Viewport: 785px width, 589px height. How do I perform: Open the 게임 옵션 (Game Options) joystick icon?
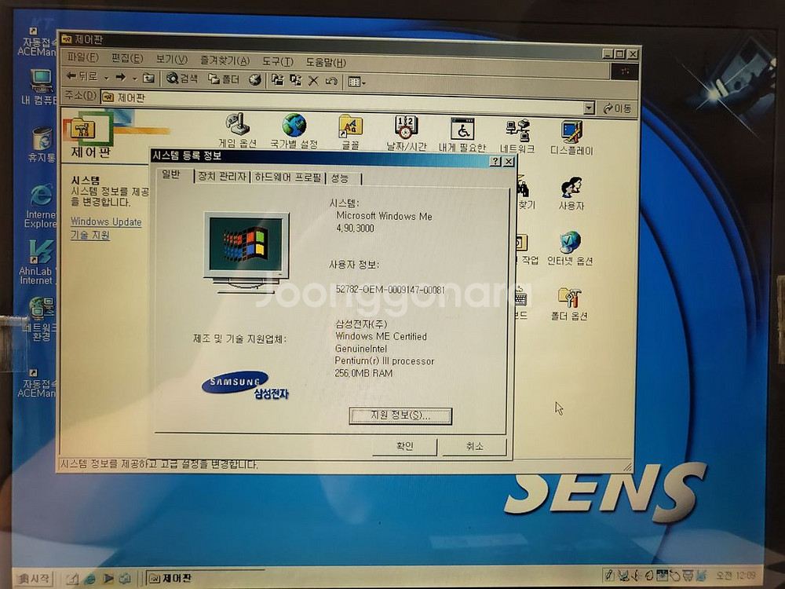tap(237, 126)
